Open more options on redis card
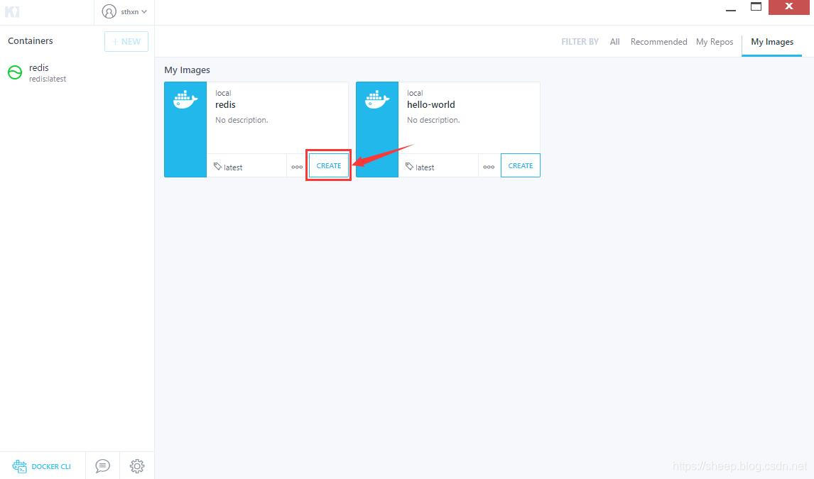This screenshot has height=479, width=814. click(297, 167)
